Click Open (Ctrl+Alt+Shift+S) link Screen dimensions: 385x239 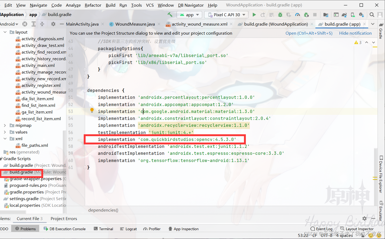pyautogui.click(x=309, y=33)
